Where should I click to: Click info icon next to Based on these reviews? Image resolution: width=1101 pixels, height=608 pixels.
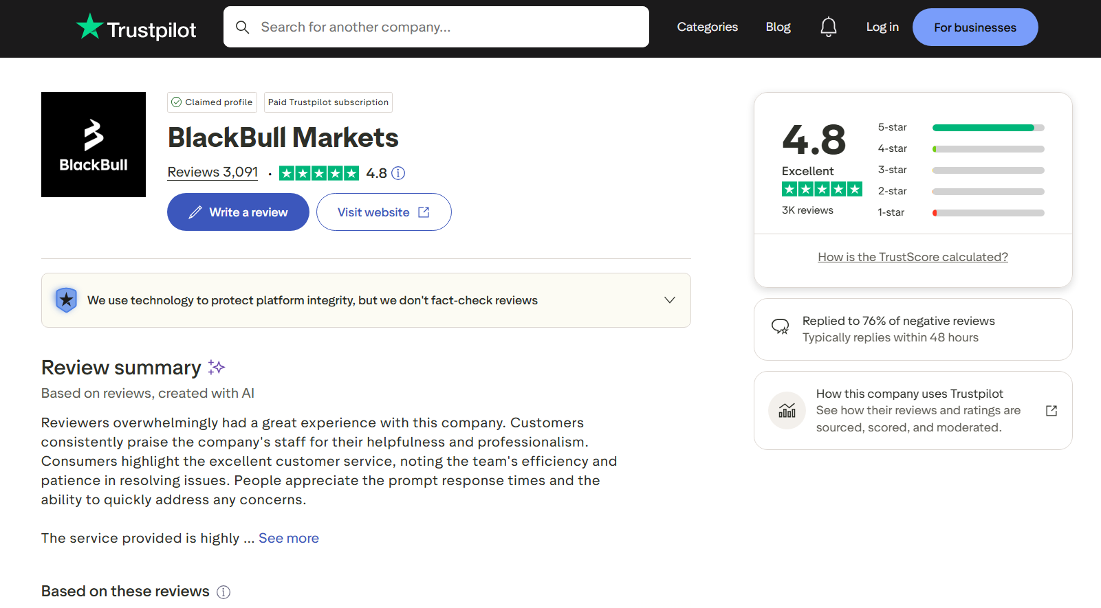(224, 592)
